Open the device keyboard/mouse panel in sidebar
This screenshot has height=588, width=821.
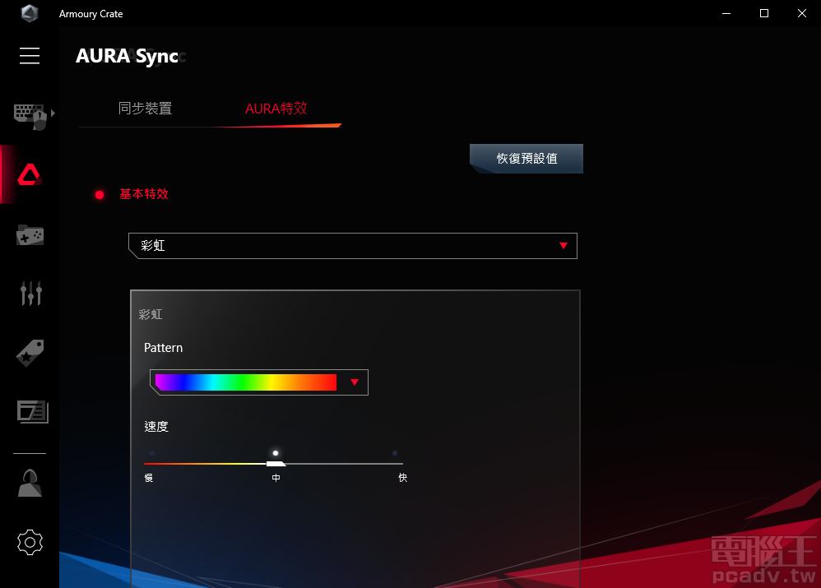click(x=30, y=114)
